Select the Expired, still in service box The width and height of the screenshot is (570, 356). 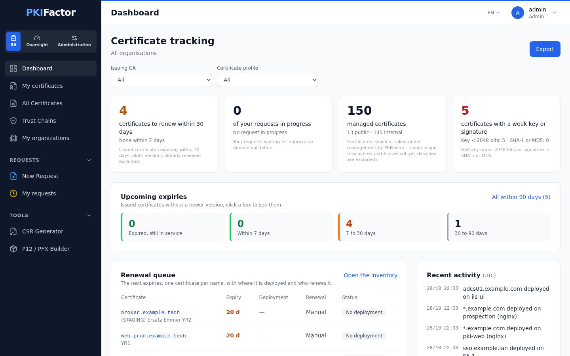[173, 227]
